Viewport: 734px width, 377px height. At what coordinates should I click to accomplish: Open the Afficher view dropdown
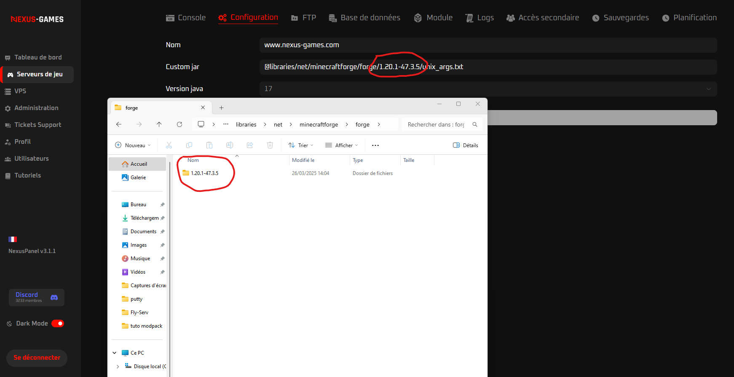342,145
